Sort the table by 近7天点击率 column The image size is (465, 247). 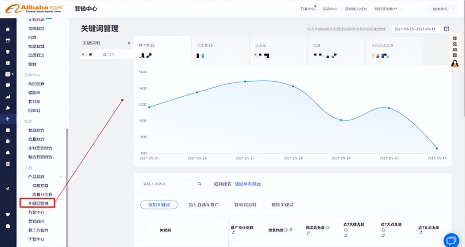coord(421,232)
